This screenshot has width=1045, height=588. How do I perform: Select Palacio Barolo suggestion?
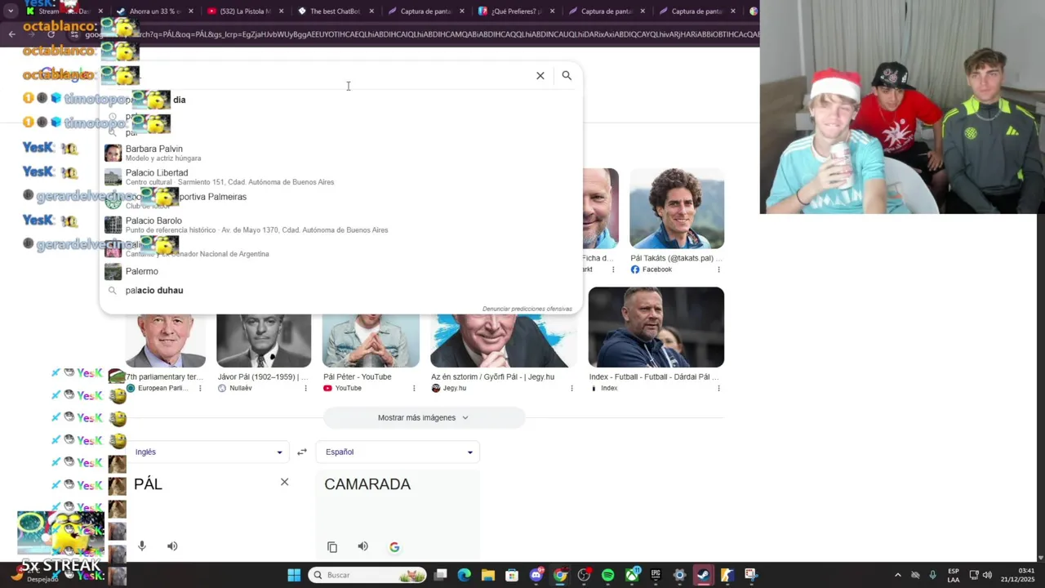pyautogui.click(x=341, y=225)
